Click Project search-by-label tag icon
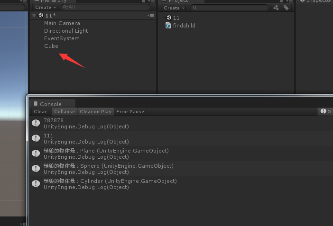Image resolution: width=333 pixels, height=226 pixels. [x=286, y=8]
